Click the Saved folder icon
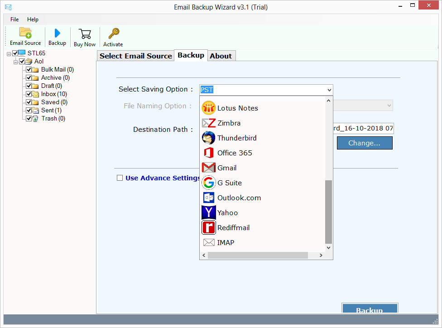This screenshot has height=328, width=442. pos(35,102)
